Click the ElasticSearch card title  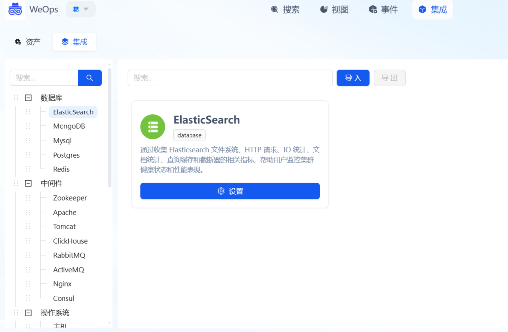[206, 120]
